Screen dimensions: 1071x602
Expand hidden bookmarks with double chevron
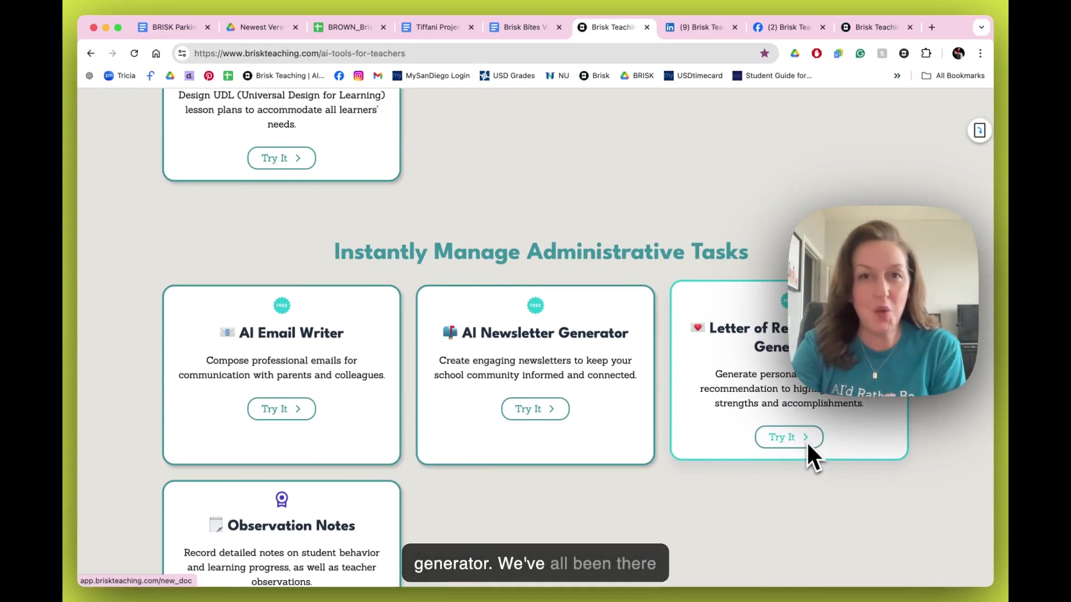[x=897, y=76]
